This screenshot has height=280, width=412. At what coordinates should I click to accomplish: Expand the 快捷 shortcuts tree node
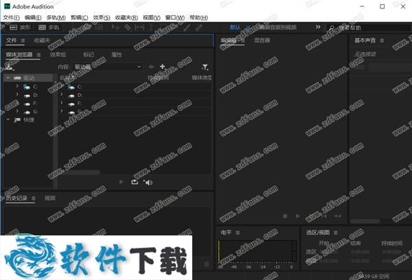click(8, 119)
